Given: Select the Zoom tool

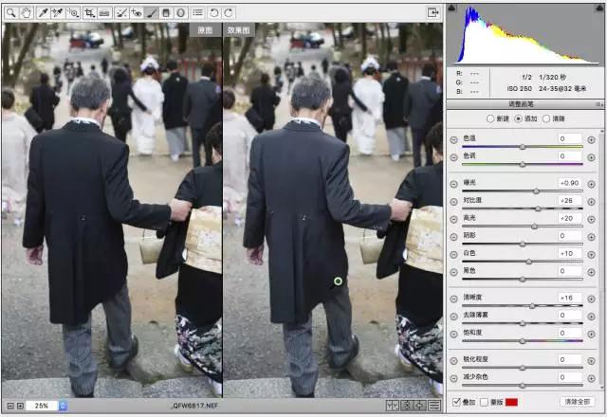Looking at the screenshot, I should [11, 13].
